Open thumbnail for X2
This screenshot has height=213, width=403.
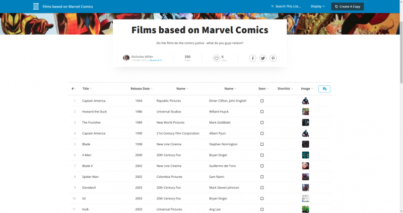pos(305,198)
